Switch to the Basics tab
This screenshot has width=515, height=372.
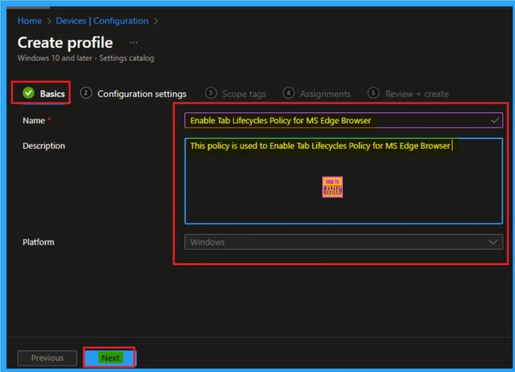coord(44,94)
